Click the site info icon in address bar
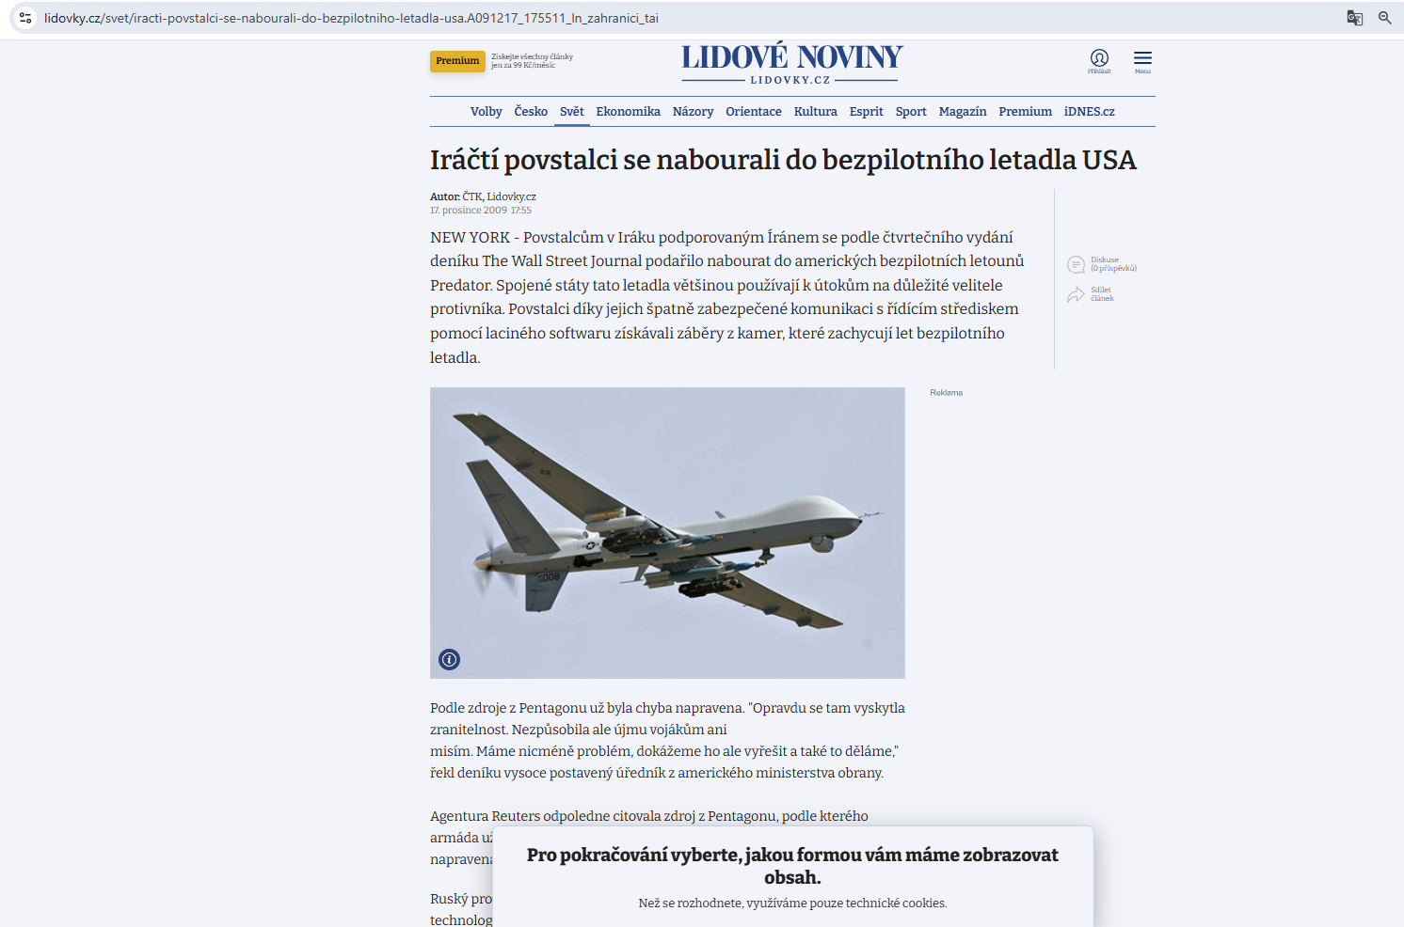The image size is (1404, 927). pyautogui.click(x=25, y=18)
